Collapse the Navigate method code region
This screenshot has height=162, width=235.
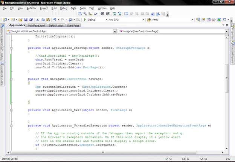(x=11, y=79)
